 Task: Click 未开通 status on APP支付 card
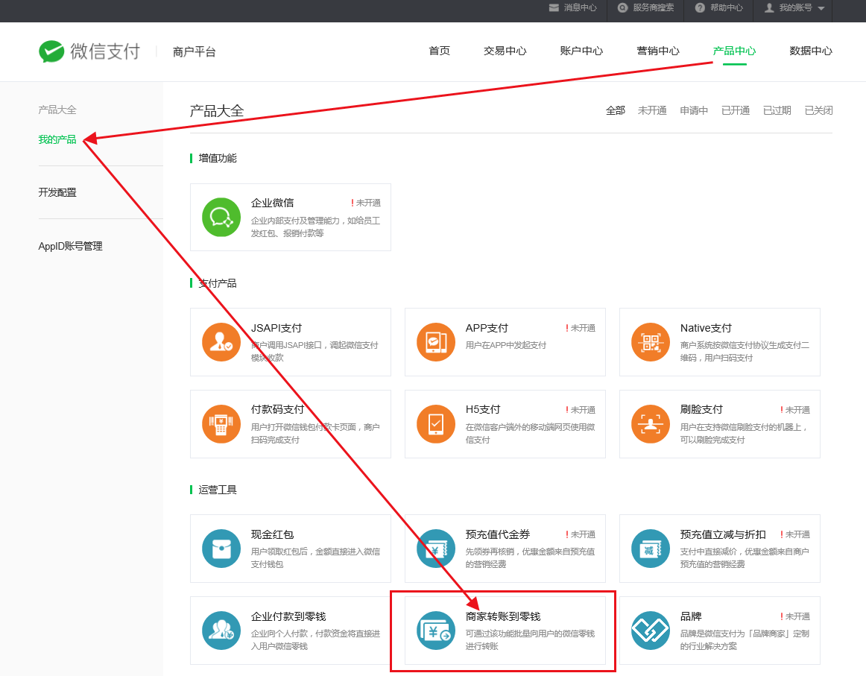click(581, 328)
